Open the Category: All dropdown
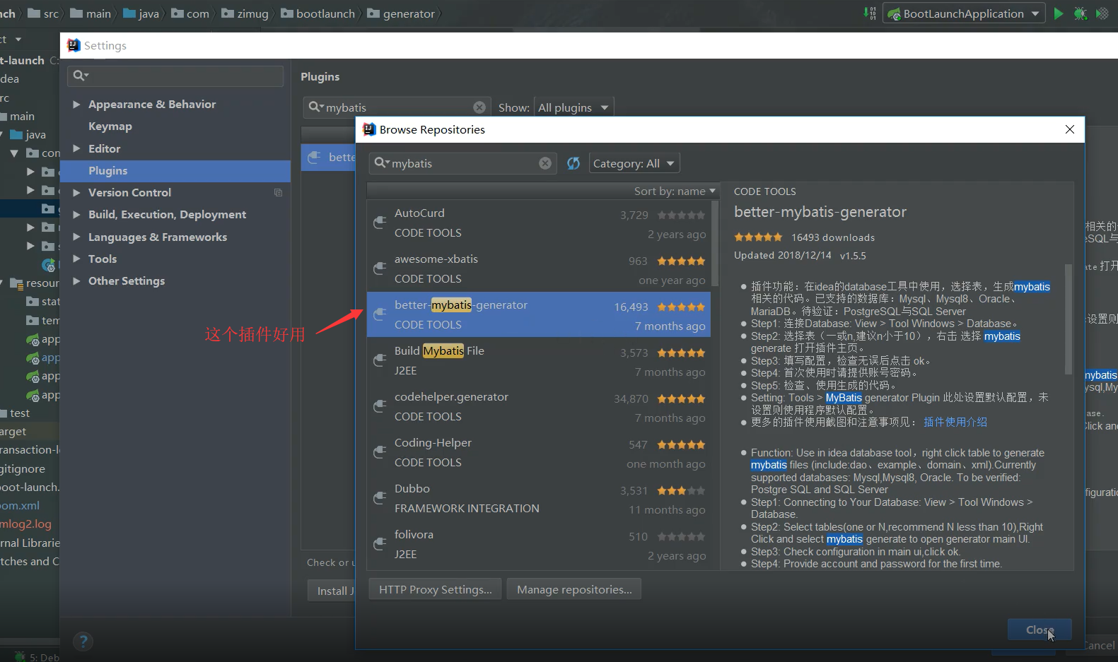Image resolution: width=1118 pixels, height=662 pixels. pyautogui.click(x=634, y=163)
